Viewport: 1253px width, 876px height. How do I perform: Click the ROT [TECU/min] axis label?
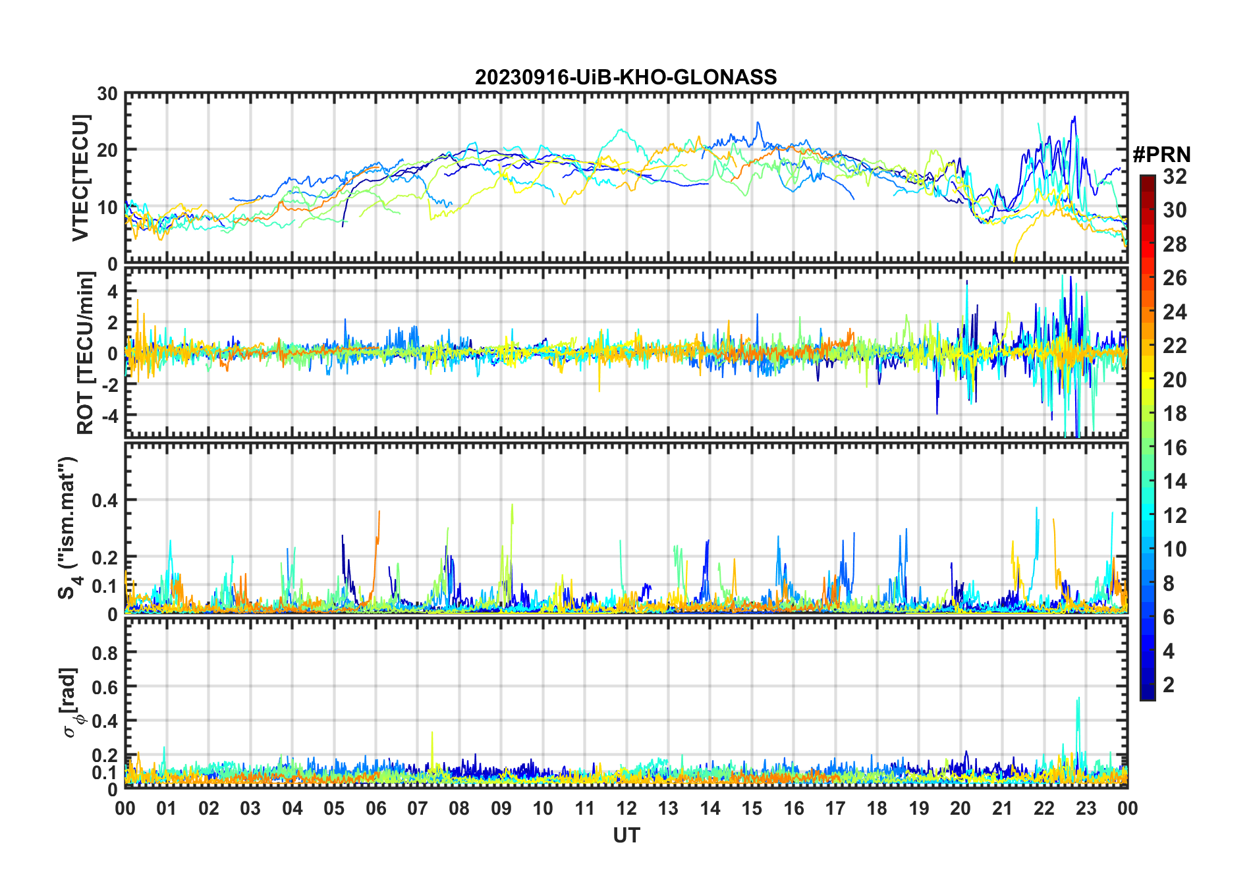[x=86, y=354]
